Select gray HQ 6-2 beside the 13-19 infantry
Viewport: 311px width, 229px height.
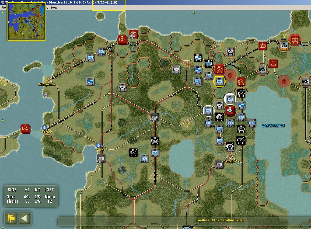click(x=90, y=58)
